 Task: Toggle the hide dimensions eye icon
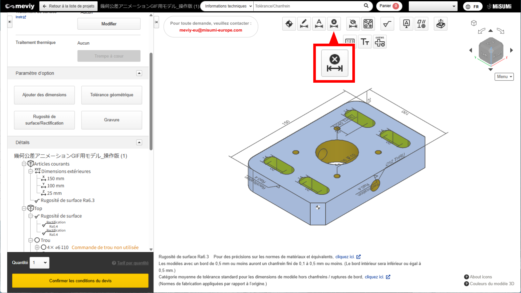pyautogui.click(x=353, y=24)
